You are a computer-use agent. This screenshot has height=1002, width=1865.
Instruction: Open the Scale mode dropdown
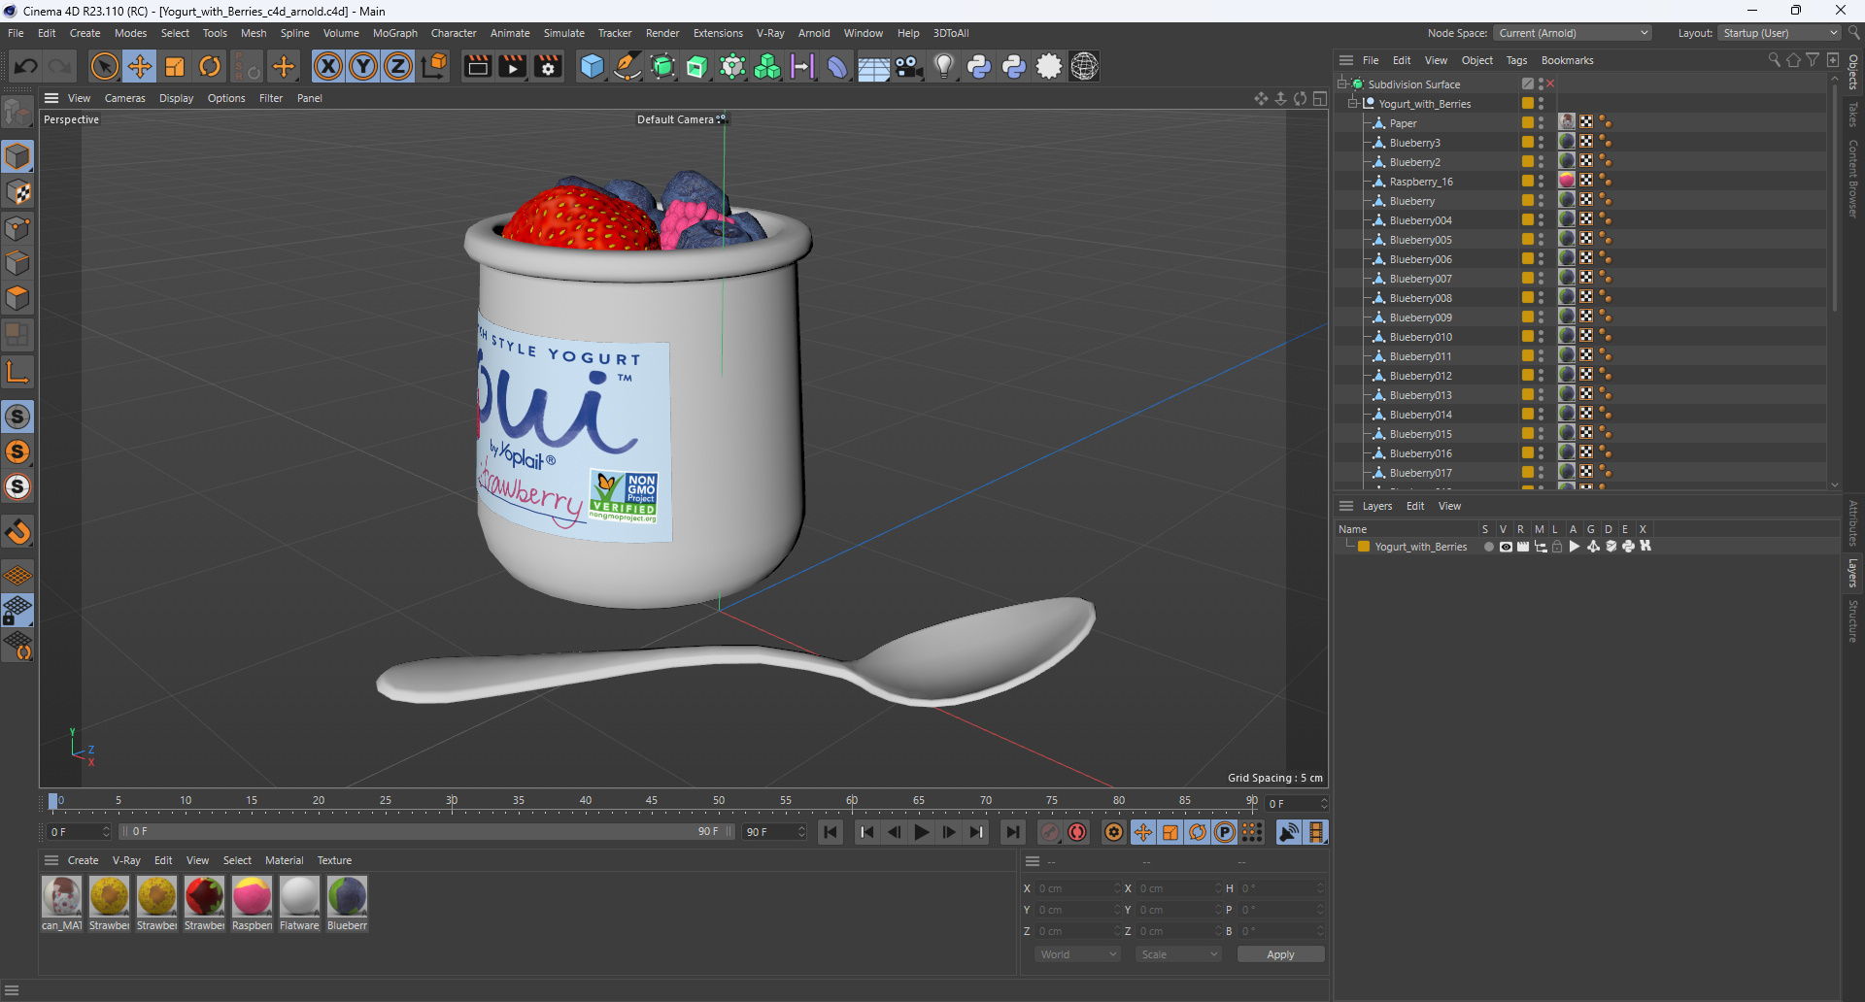pyautogui.click(x=1178, y=954)
